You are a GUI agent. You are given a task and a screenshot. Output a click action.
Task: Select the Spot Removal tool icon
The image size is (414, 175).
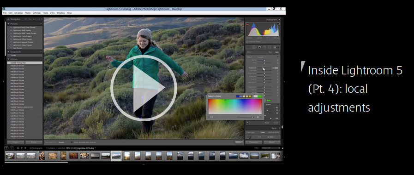[x=254, y=47]
